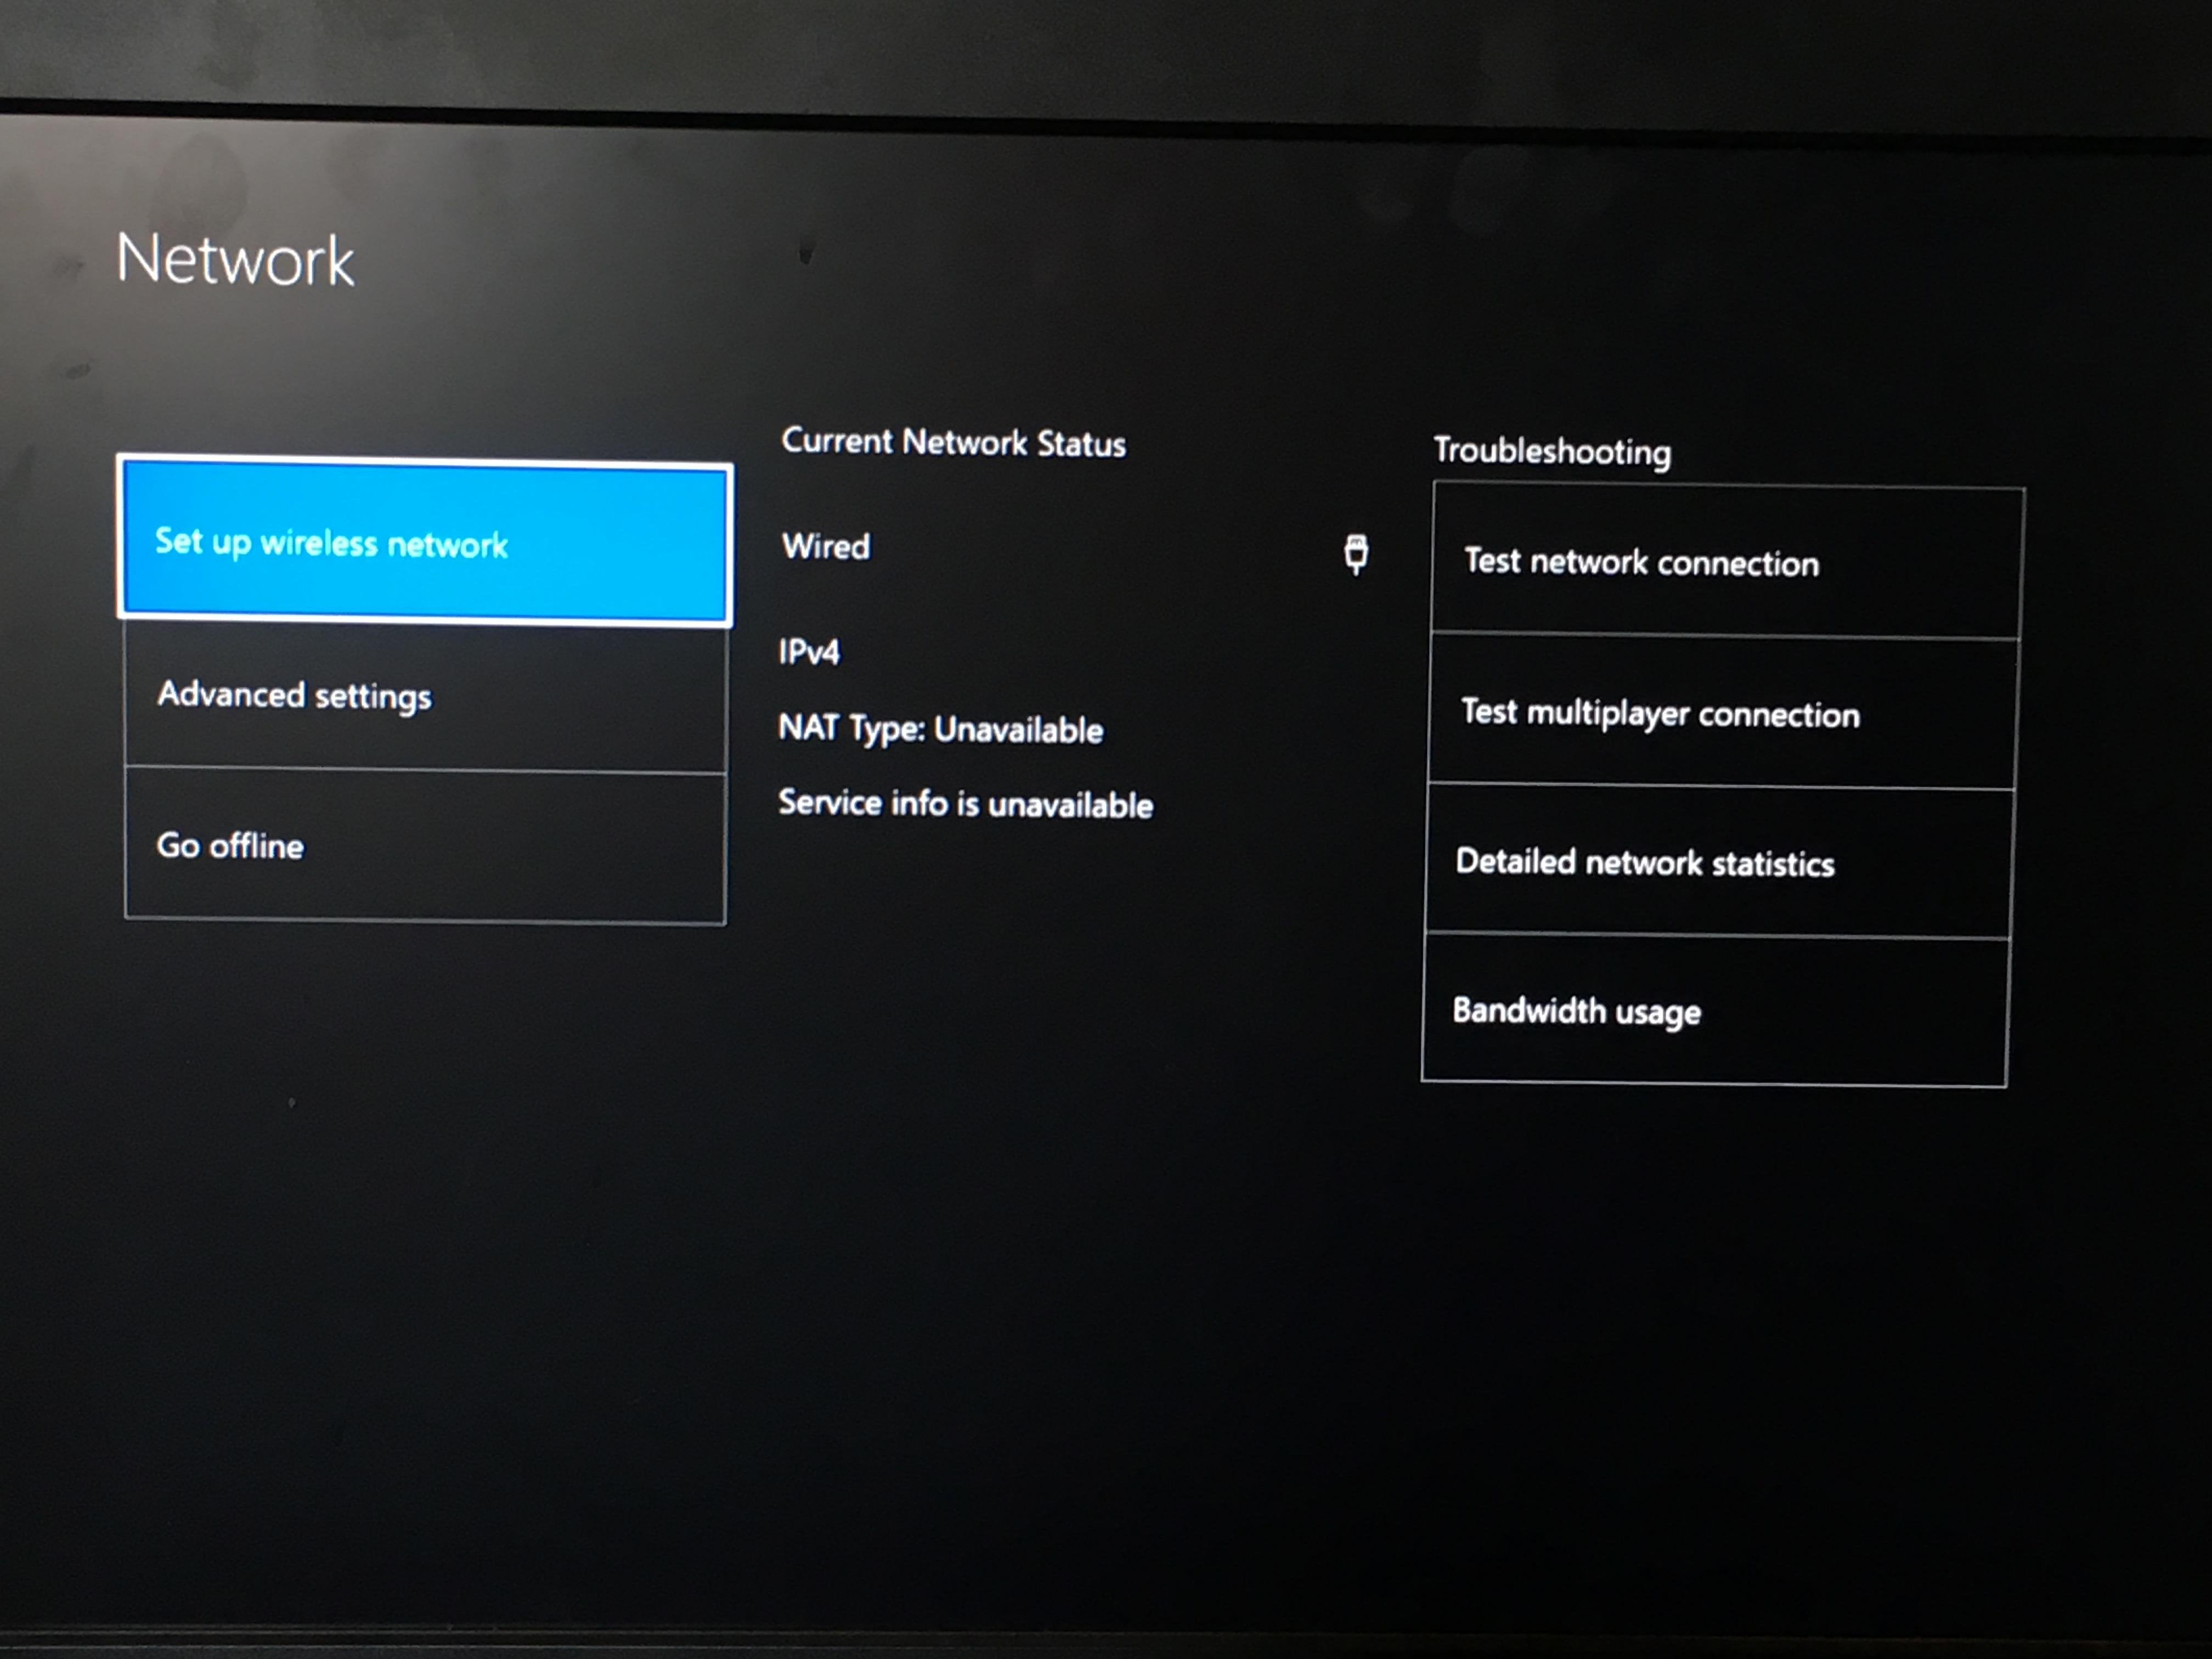Click the wired ethernet plug icon
Image resolution: width=2212 pixels, height=1659 pixels.
coord(1356,553)
